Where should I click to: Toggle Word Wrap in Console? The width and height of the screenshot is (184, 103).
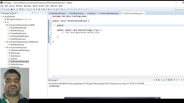[166, 80]
